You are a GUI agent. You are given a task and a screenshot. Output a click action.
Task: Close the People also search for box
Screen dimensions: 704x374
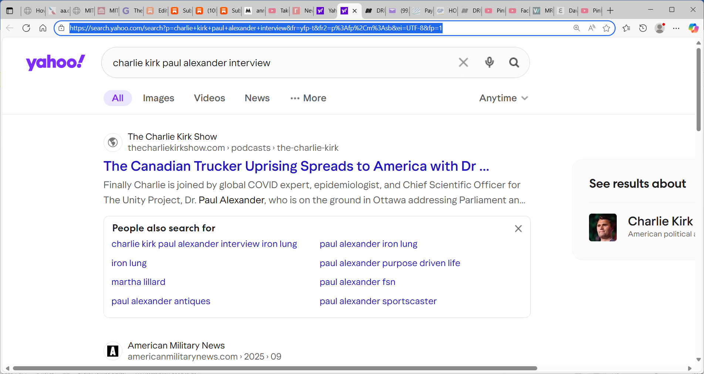click(518, 229)
